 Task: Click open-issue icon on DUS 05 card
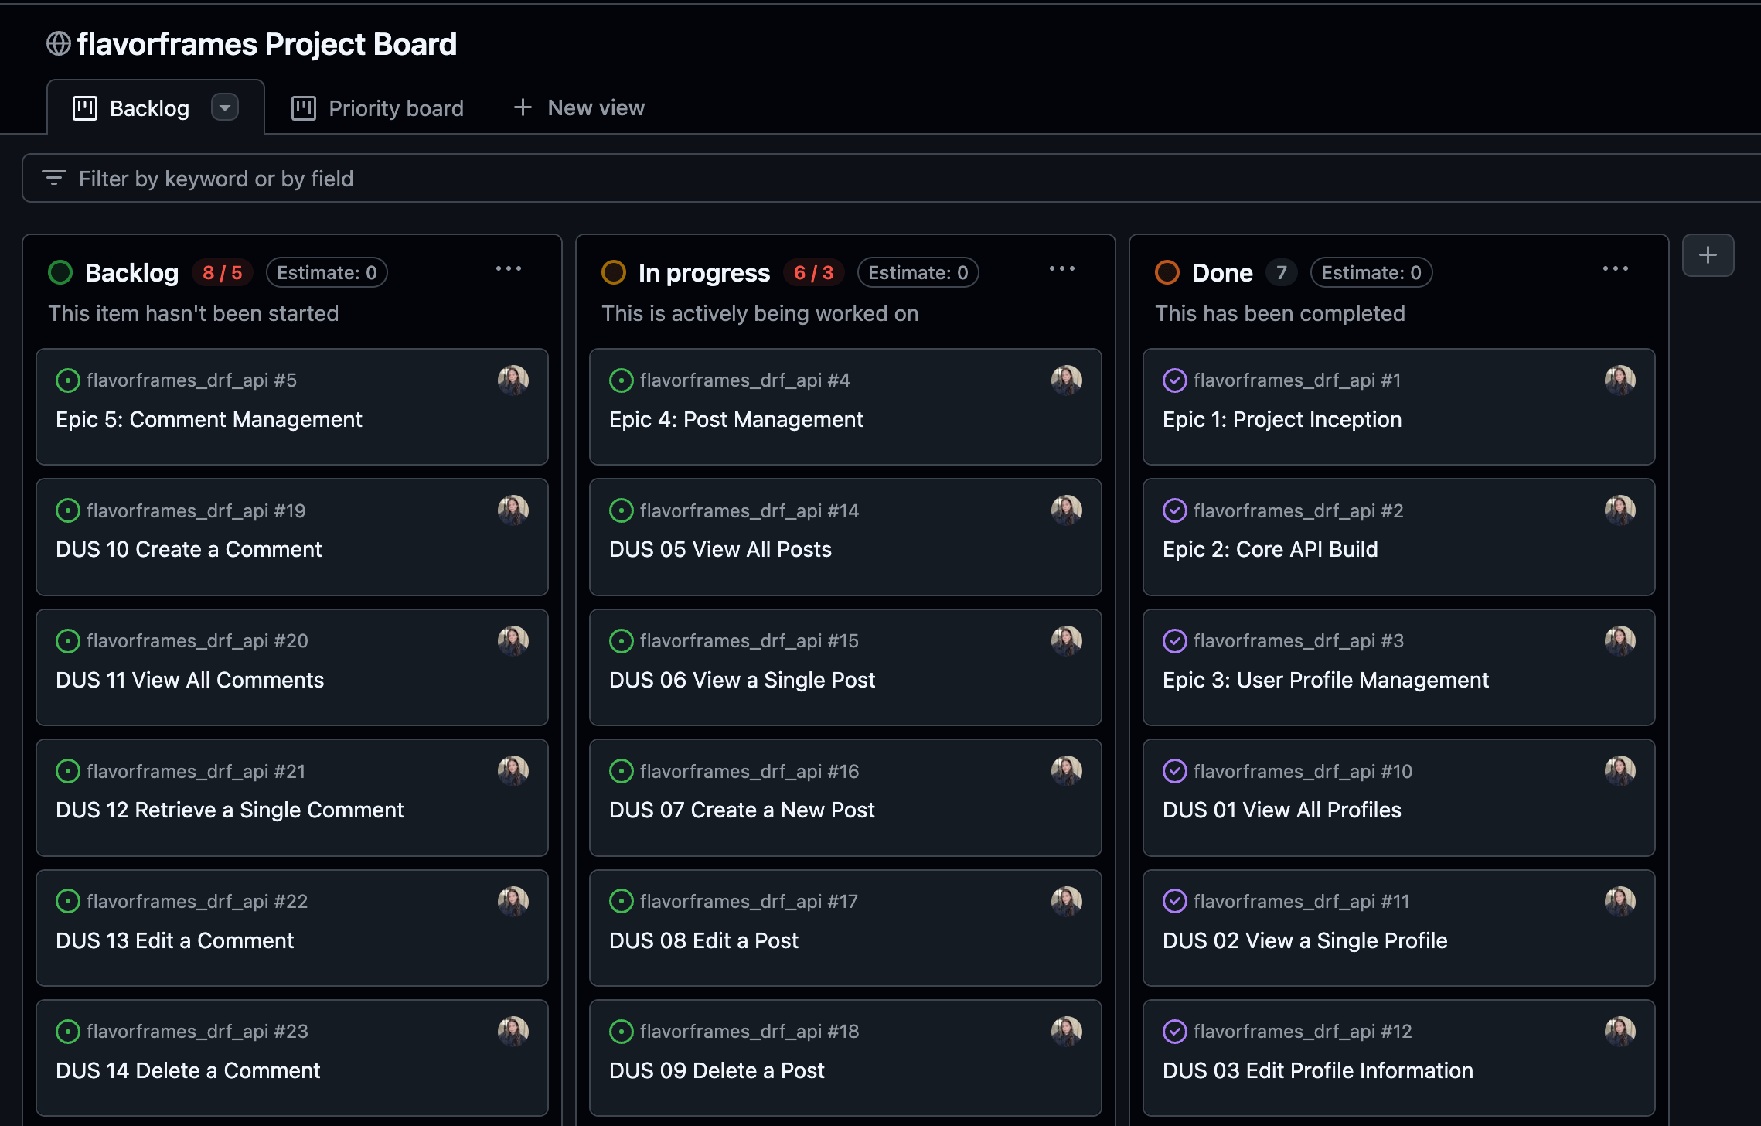(x=621, y=510)
